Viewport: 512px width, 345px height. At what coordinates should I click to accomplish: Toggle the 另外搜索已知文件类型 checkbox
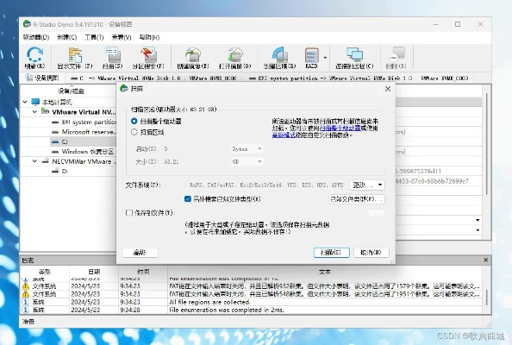click(188, 198)
